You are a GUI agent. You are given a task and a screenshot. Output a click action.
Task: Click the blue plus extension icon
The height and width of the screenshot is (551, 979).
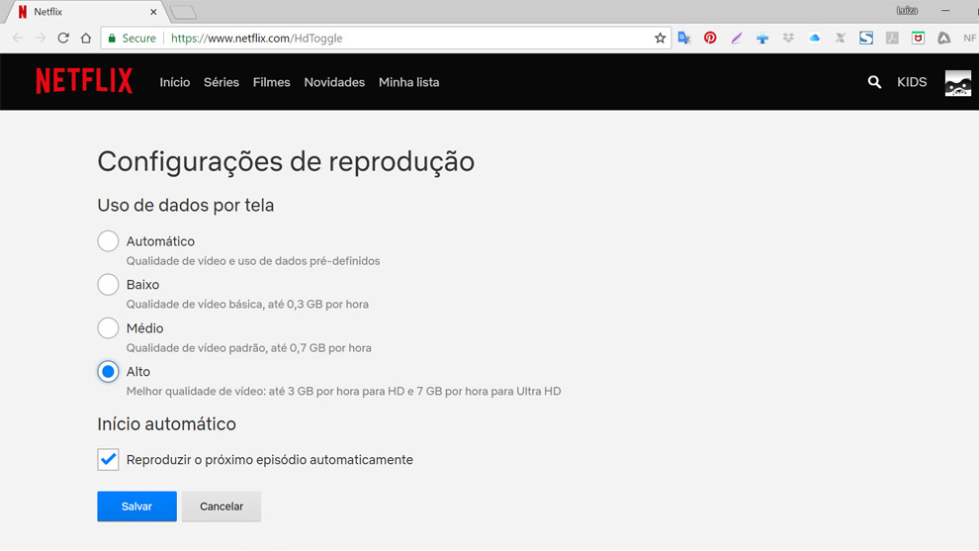(762, 39)
